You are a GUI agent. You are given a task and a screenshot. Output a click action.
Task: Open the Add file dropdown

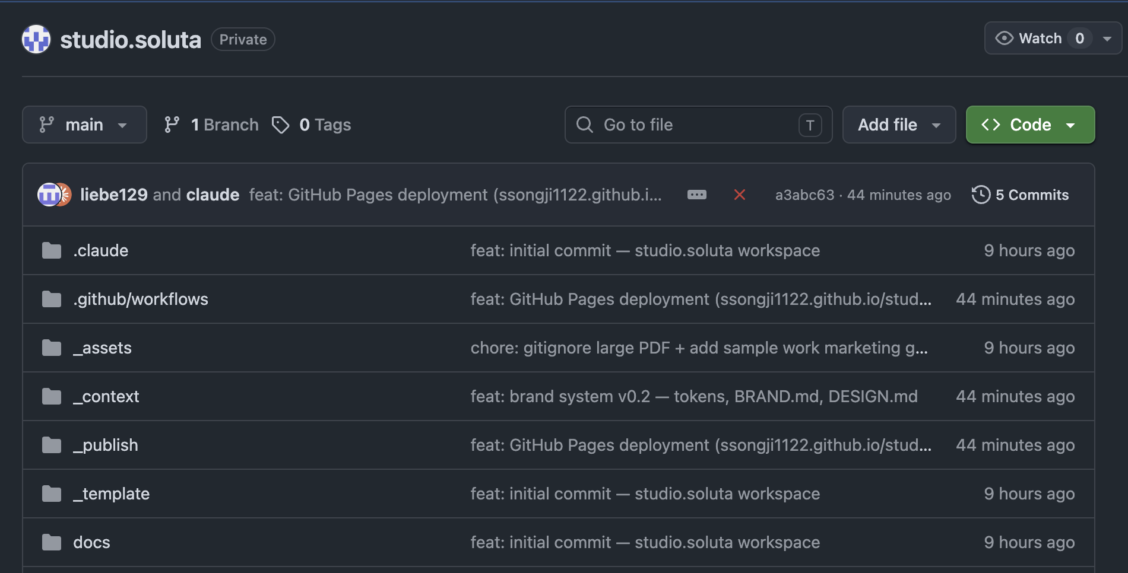[x=899, y=125]
